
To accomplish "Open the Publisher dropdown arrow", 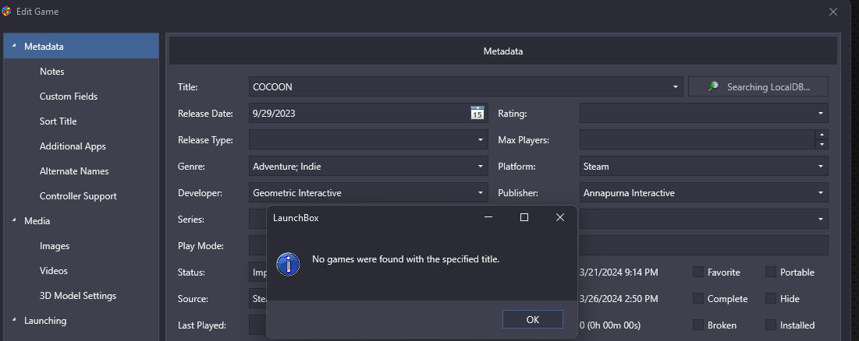I will [x=821, y=192].
